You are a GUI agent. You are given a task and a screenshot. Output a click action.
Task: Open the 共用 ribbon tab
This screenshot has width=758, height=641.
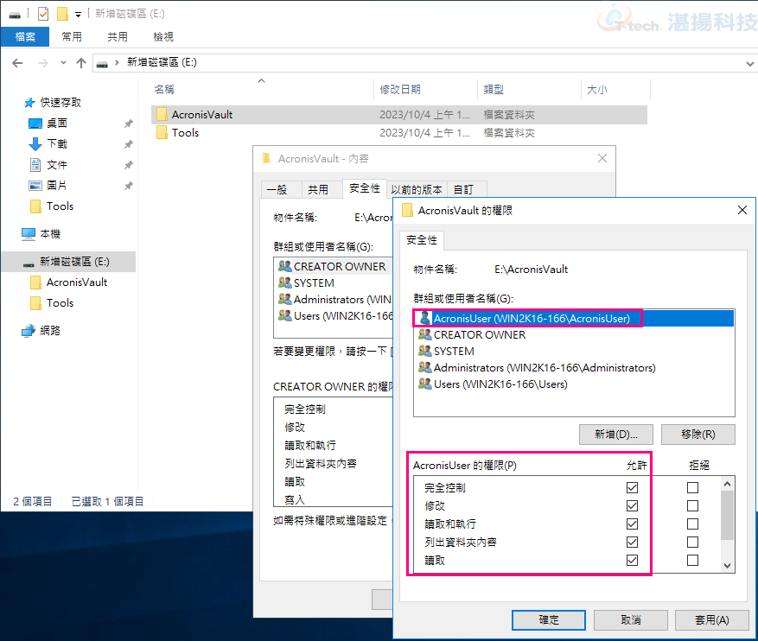tap(117, 36)
